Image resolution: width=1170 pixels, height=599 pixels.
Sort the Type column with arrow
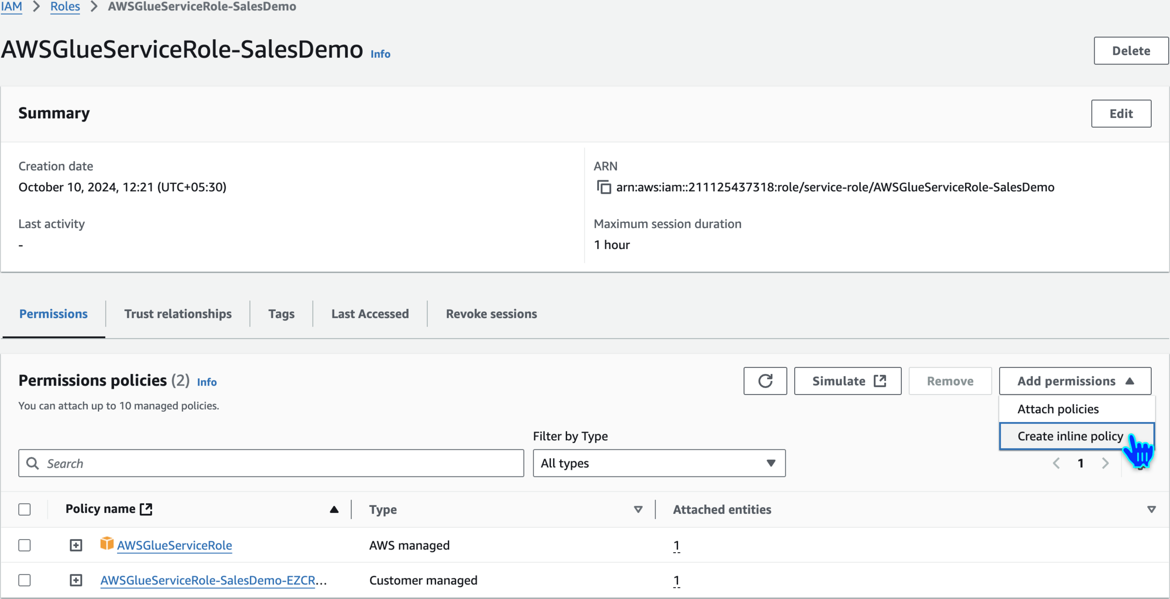(638, 509)
